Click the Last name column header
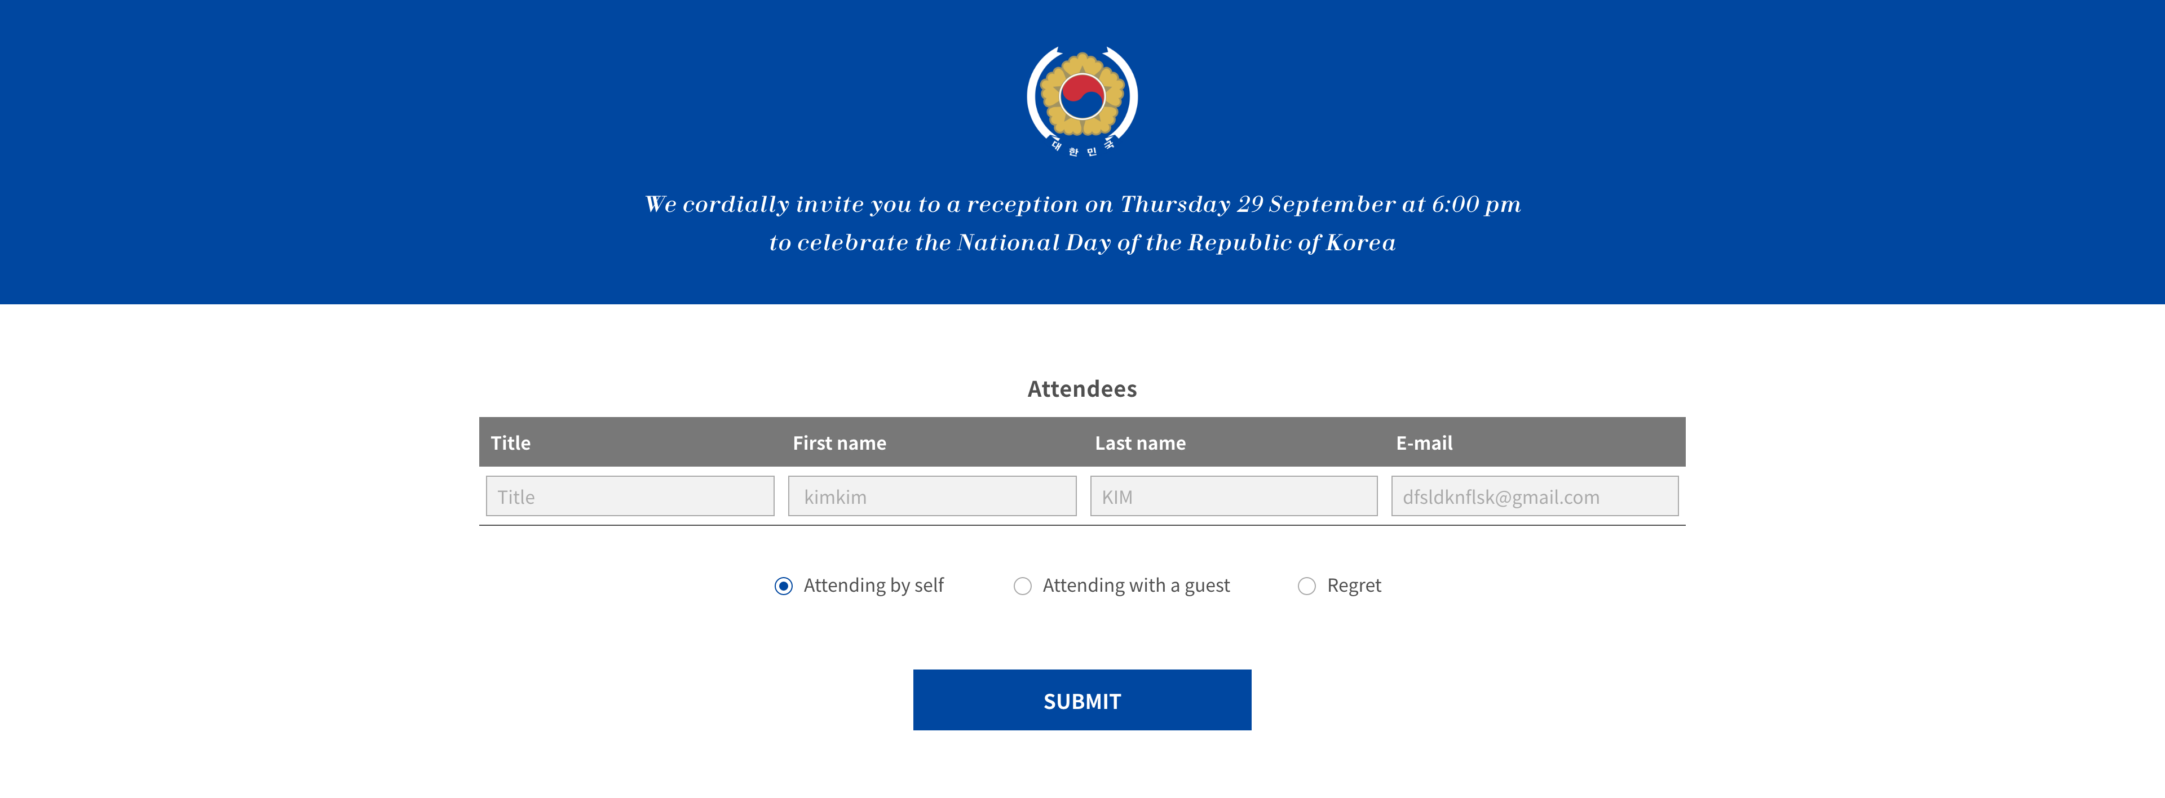Viewport: 2165px width, 798px height. (1139, 443)
